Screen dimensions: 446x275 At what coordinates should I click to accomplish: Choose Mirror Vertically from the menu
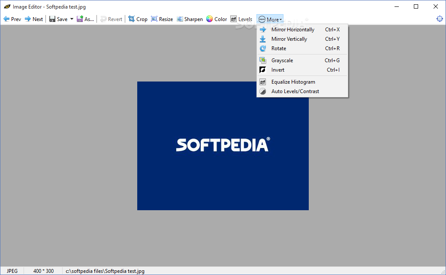302,39
